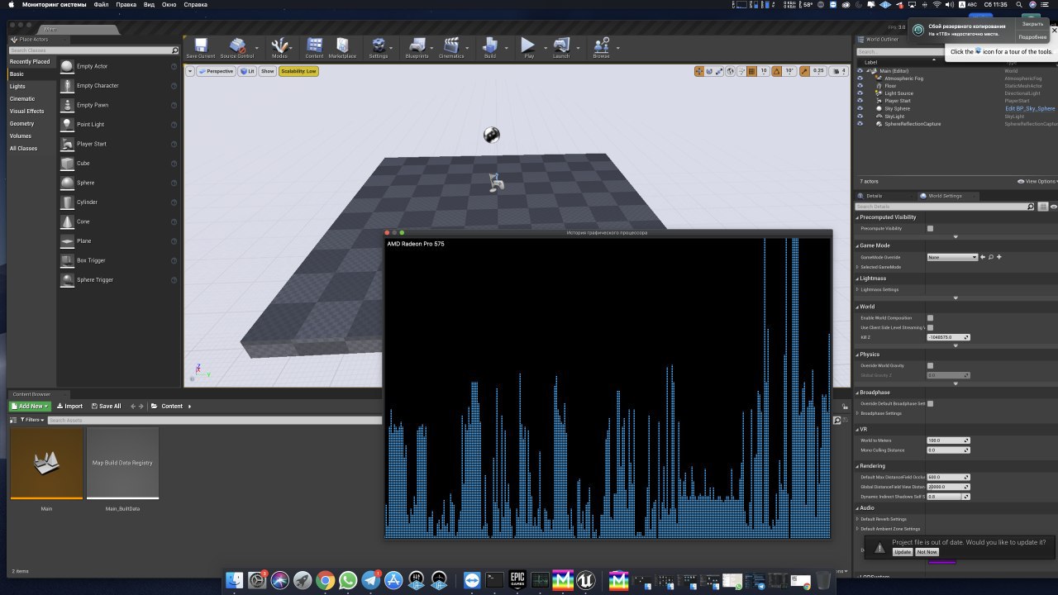
Task: Open the Правка menu
Action: (126, 5)
